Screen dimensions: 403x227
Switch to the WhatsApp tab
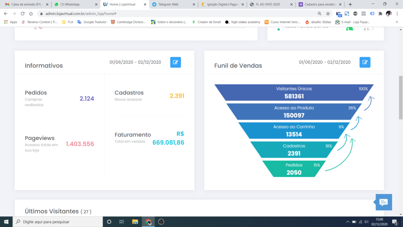75,4
